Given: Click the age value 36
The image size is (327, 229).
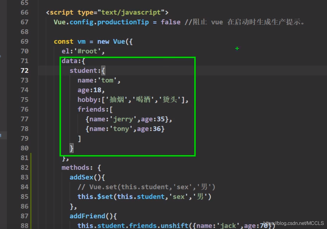Looking at the screenshot, I should [157, 129].
